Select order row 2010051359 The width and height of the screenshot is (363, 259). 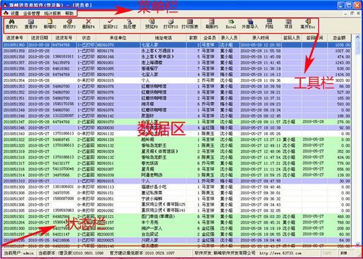(177, 51)
